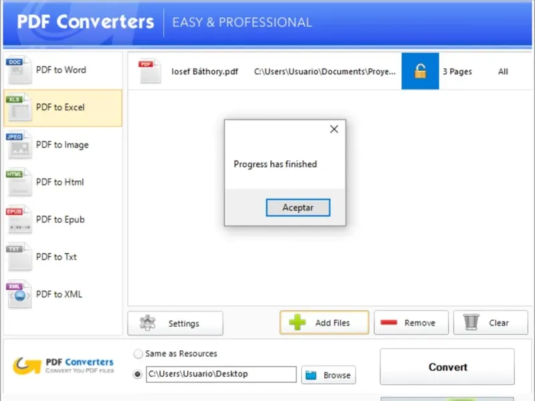
Task: Click the file path C:\Users\Usuario\Documents\Proye...
Action: pyautogui.click(x=325, y=72)
